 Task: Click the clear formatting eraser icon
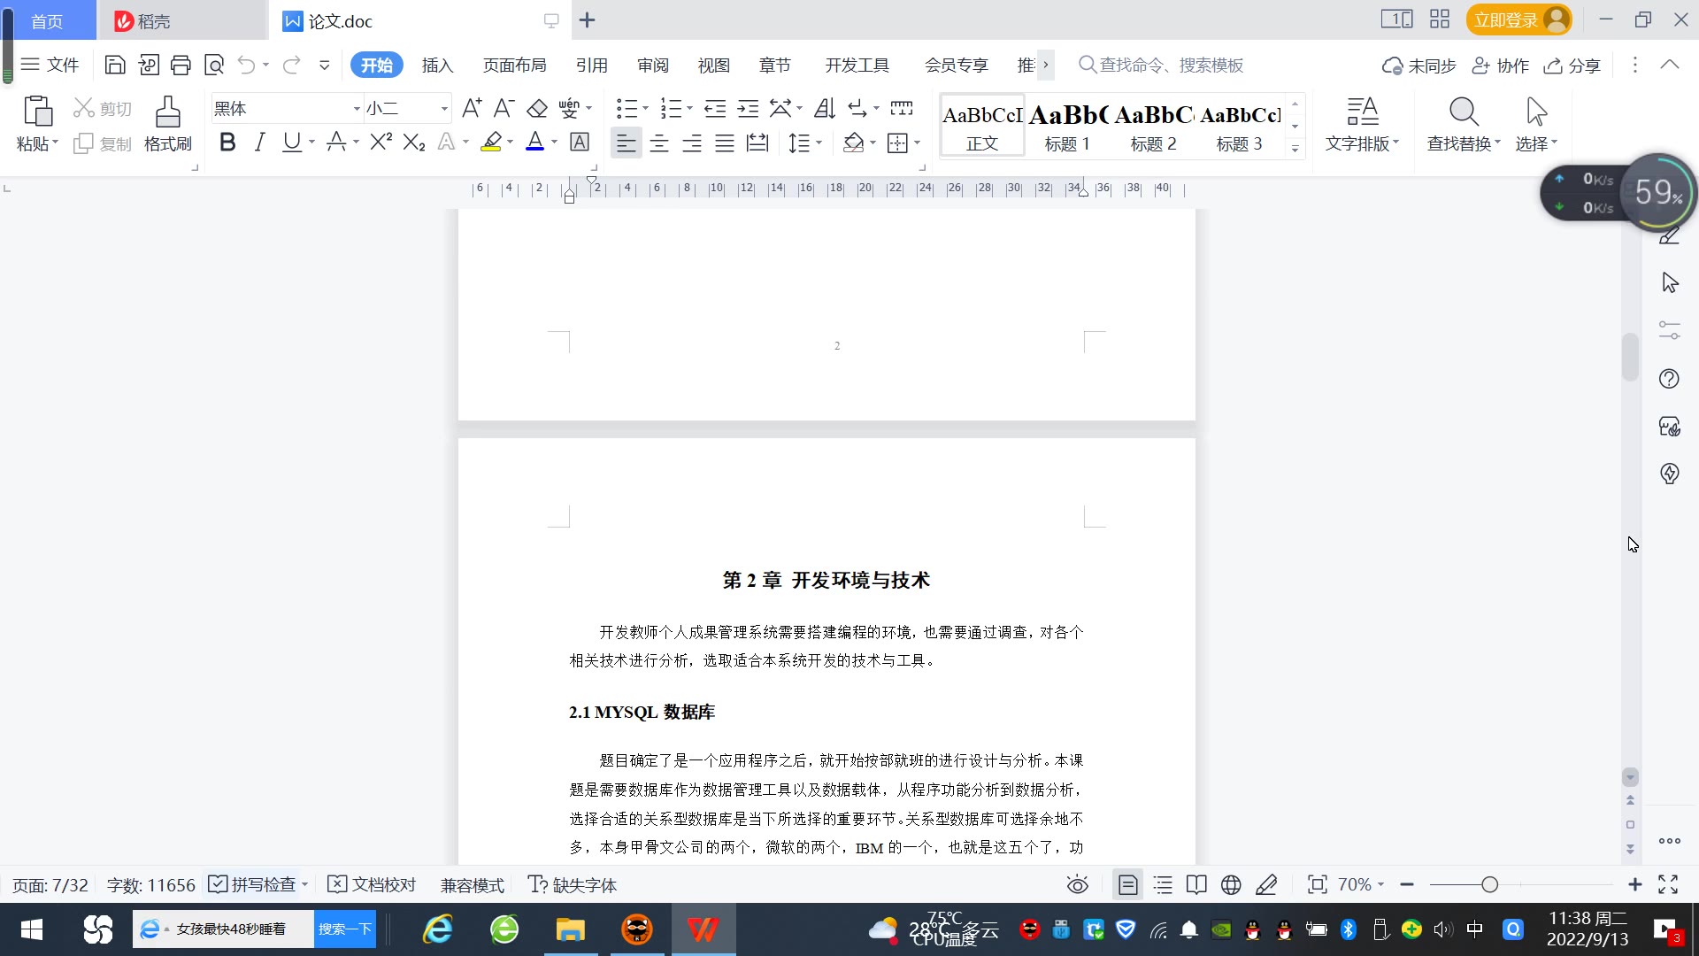pos(536,109)
